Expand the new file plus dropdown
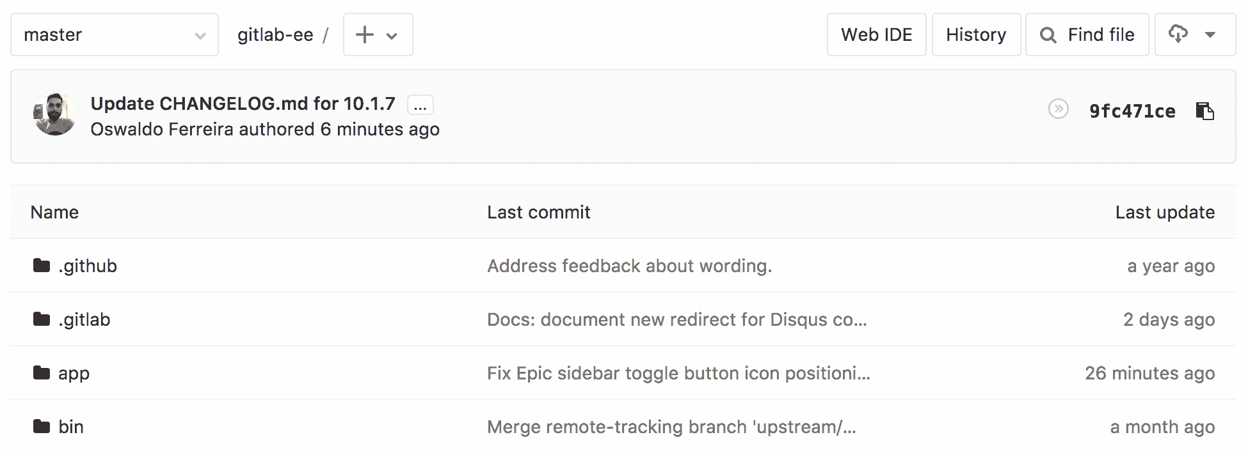1248x451 pixels. tap(392, 34)
